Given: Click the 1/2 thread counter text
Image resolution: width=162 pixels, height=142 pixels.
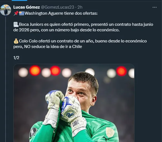Looking at the screenshot, I should (16, 58).
